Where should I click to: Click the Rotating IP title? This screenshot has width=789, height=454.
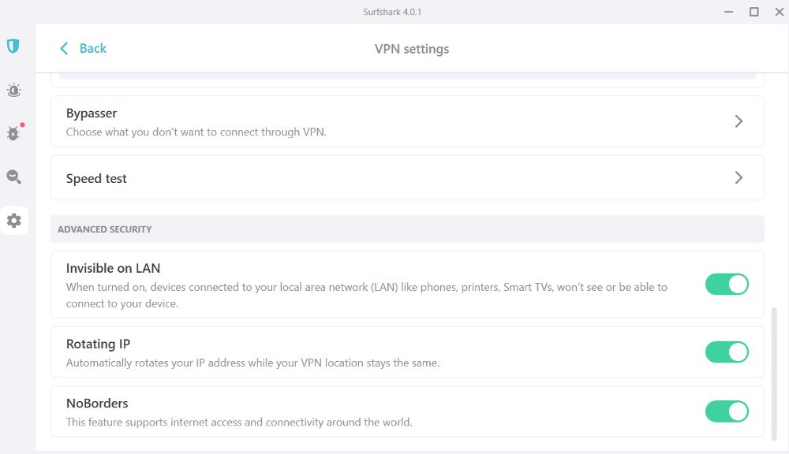[98, 344]
